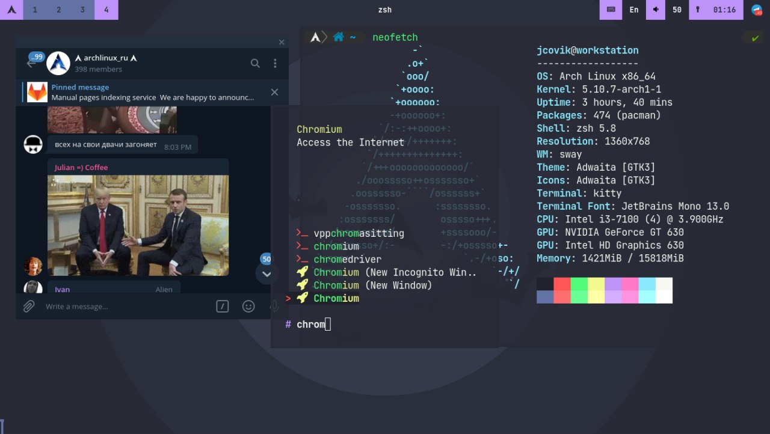
Task: Close the Telegram window with the X
Action: coord(282,42)
